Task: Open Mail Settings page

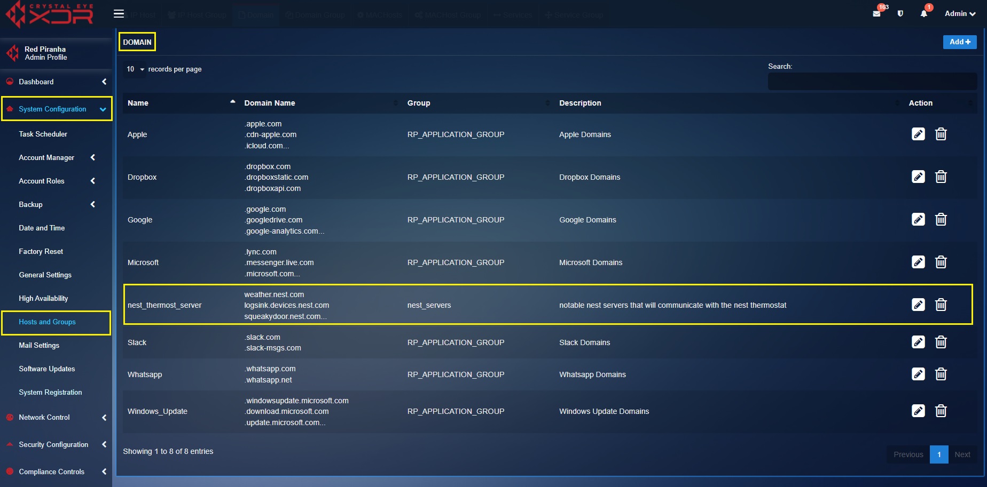Action: [39, 345]
